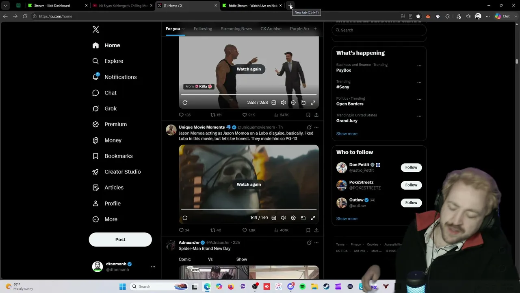Reload the page in the browser toolbar
The width and height of the screenshot is (520, 293).
click(x=25, y=16)
